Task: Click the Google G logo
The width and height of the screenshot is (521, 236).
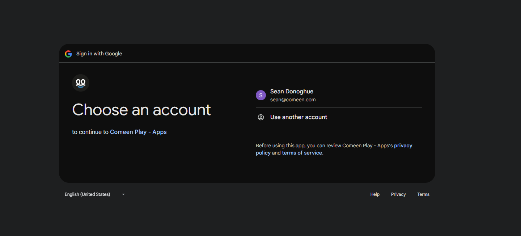Action: [x=68, y=54]
